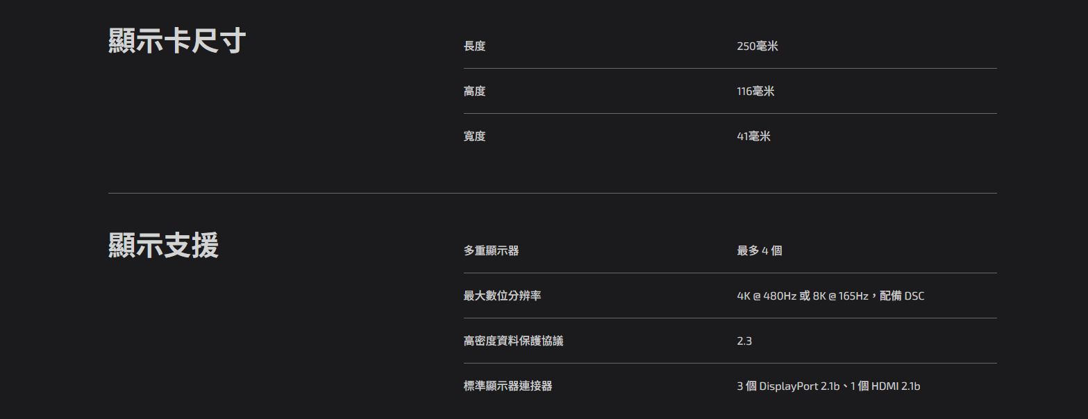Viewport: 1088px width, 419px height.
Task: Click the 寬度 spec label
Action: coord(475,137)
